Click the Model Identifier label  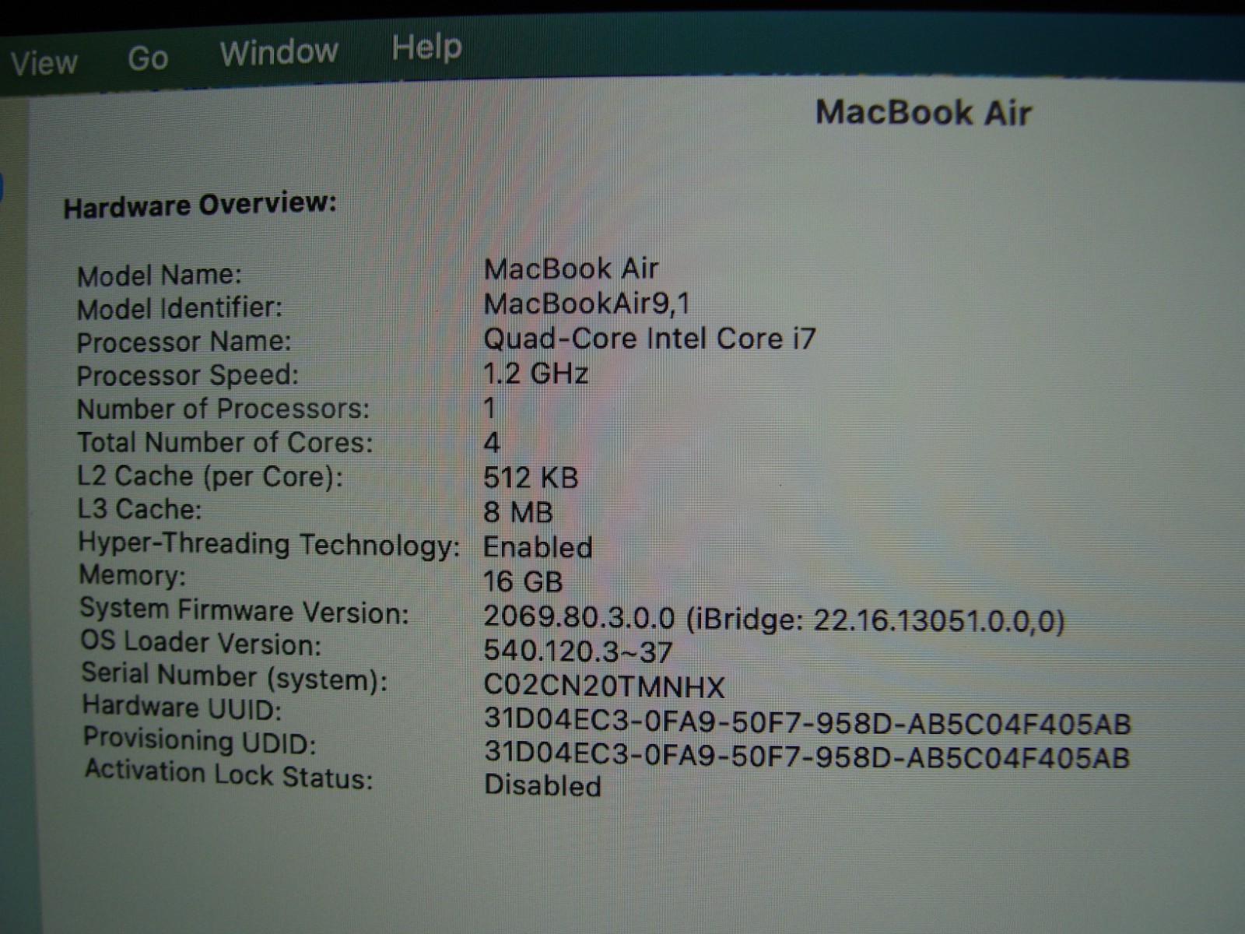pos(180,308)
